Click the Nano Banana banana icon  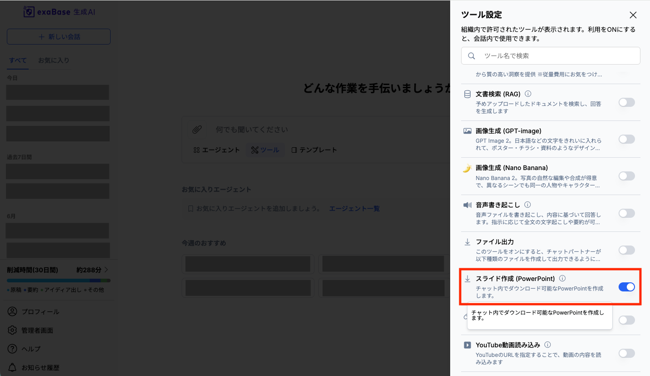coord(467,168)
